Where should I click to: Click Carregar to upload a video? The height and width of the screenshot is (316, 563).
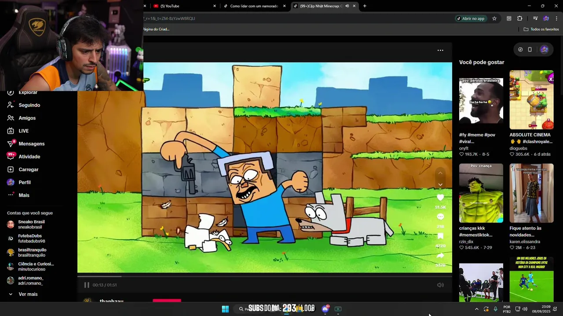click(28, 169)
